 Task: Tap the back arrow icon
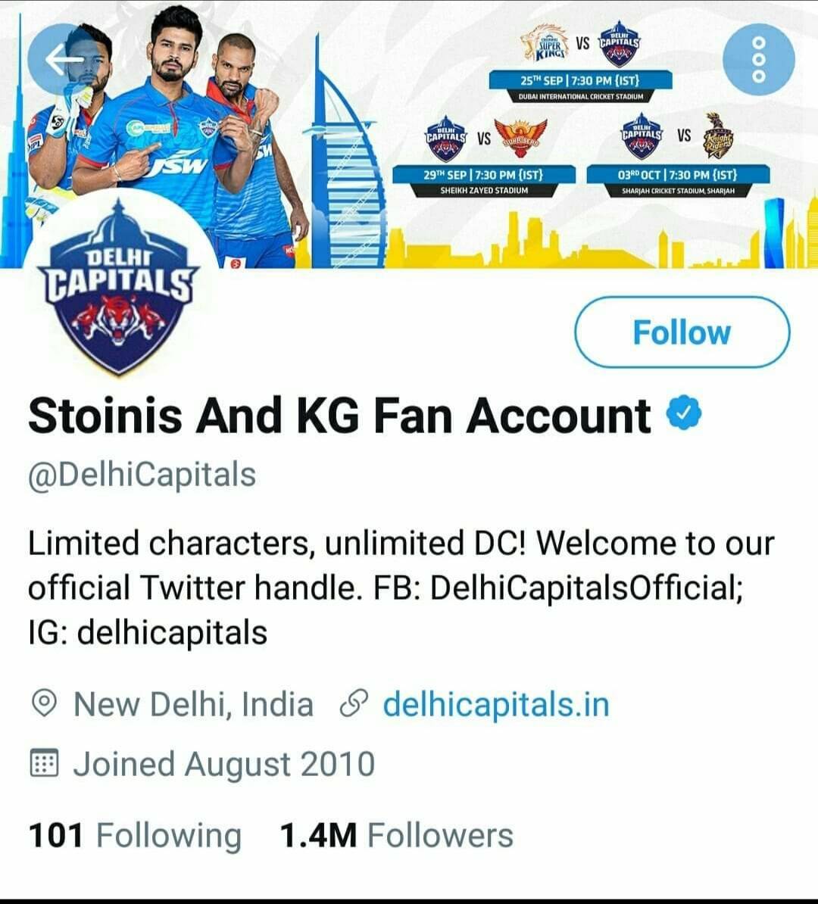(x=64, y=59)
